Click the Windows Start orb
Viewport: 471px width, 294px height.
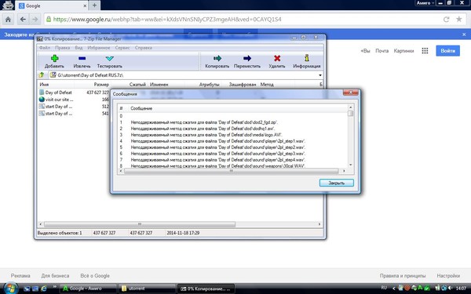point(11,289)
